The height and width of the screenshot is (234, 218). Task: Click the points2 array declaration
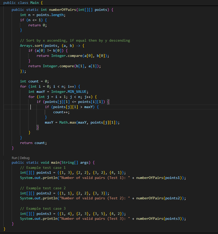(64, 193)
